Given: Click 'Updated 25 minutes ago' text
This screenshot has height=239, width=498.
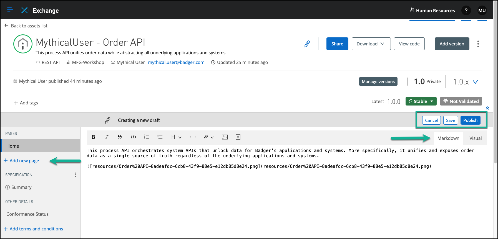Looking at the screenshot, I should click(x=240, y=62).
